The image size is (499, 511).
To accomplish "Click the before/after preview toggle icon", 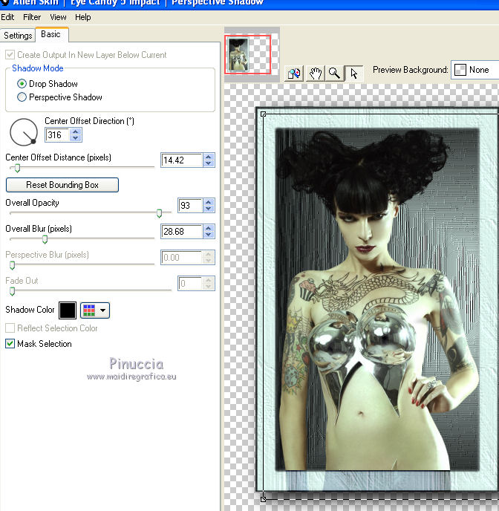I will 294,74.
